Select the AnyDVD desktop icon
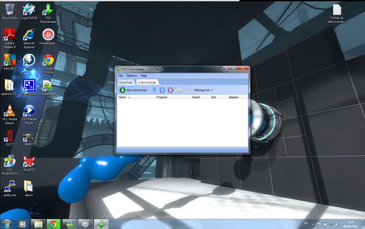This screenshot has height=229, width=365. point(29,163)
